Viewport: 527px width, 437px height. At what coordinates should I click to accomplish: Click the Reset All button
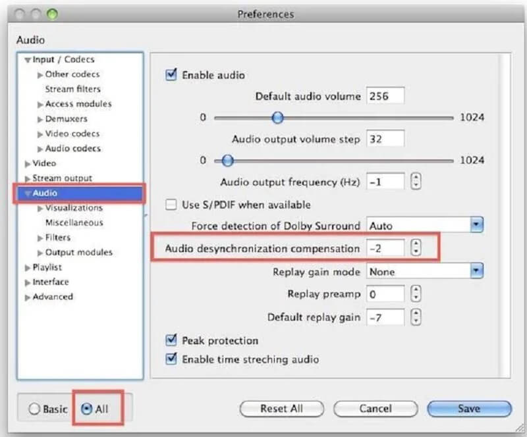pos(281,408)
